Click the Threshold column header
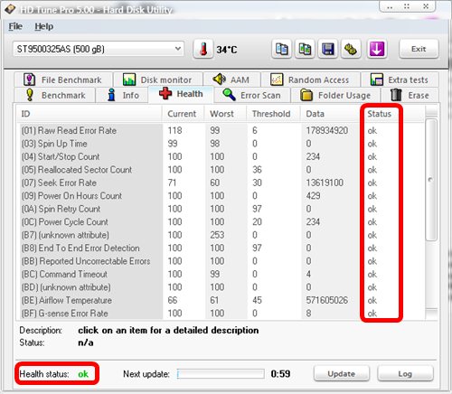The height and width of the screenshot is (394, 452). pos(273,114)
